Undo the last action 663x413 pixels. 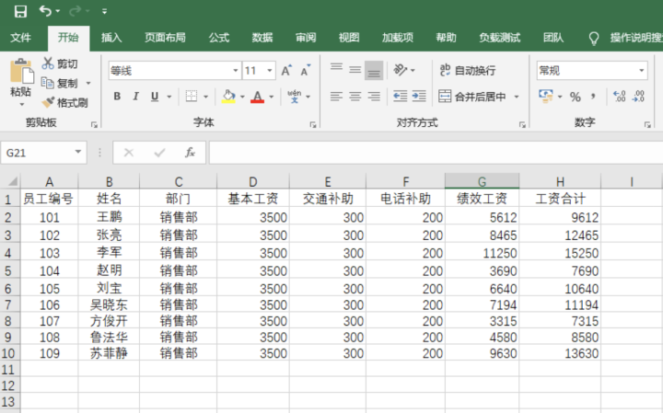click(x=45, y=11)
